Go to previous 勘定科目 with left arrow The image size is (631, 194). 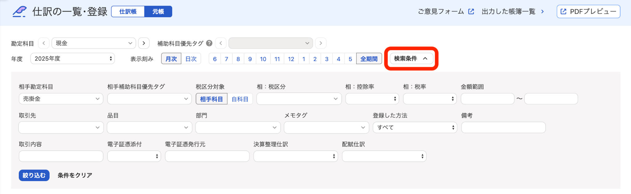[x=44, y=43]
